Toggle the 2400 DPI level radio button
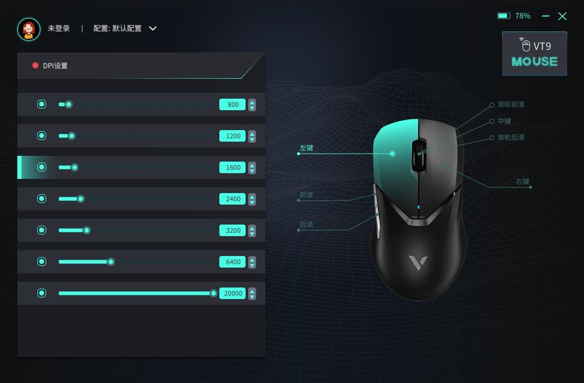584x383 pixels. point(42,198)
